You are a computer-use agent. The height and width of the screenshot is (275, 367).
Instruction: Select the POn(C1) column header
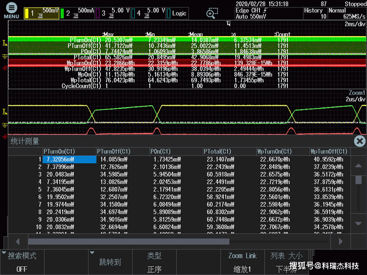coord(176,151)
